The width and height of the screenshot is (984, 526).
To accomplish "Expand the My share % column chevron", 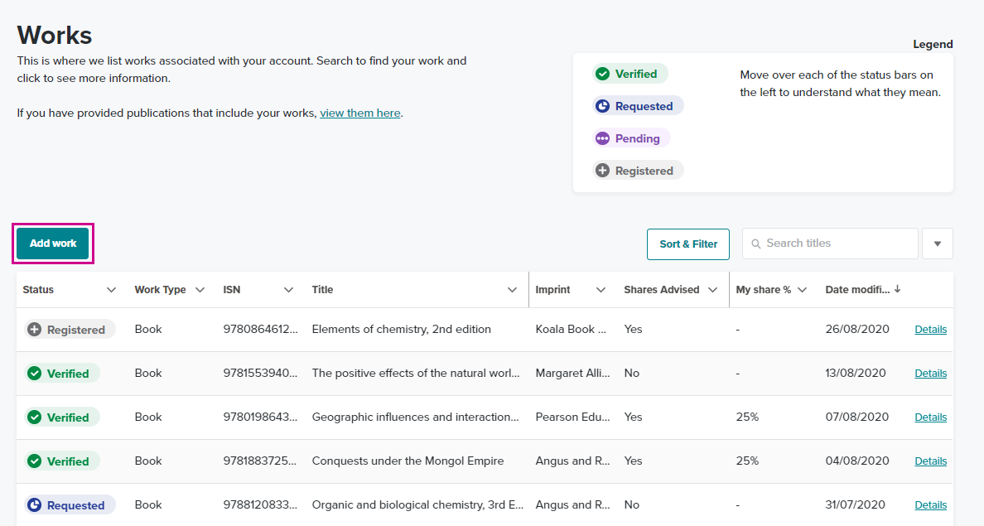I will pyautogui.click(x=802, y=290).
